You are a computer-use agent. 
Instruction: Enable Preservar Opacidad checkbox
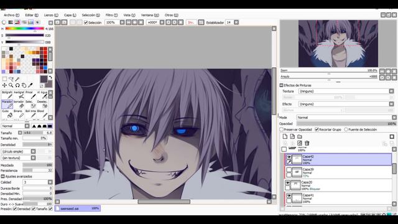[282, 129]
